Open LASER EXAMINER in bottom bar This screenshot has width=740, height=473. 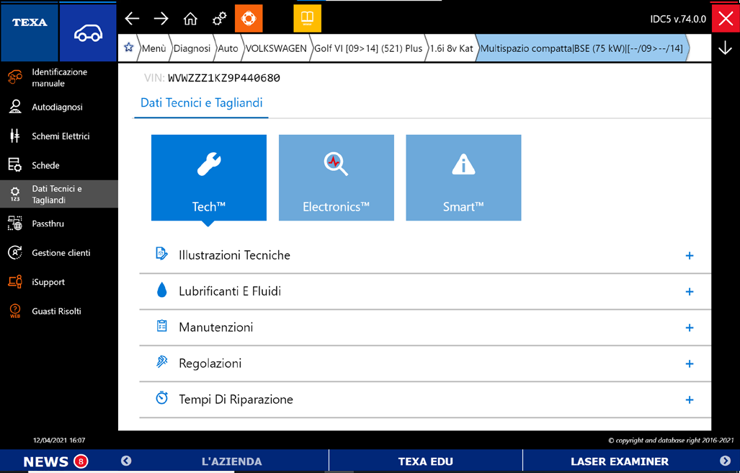click(619, 461)
